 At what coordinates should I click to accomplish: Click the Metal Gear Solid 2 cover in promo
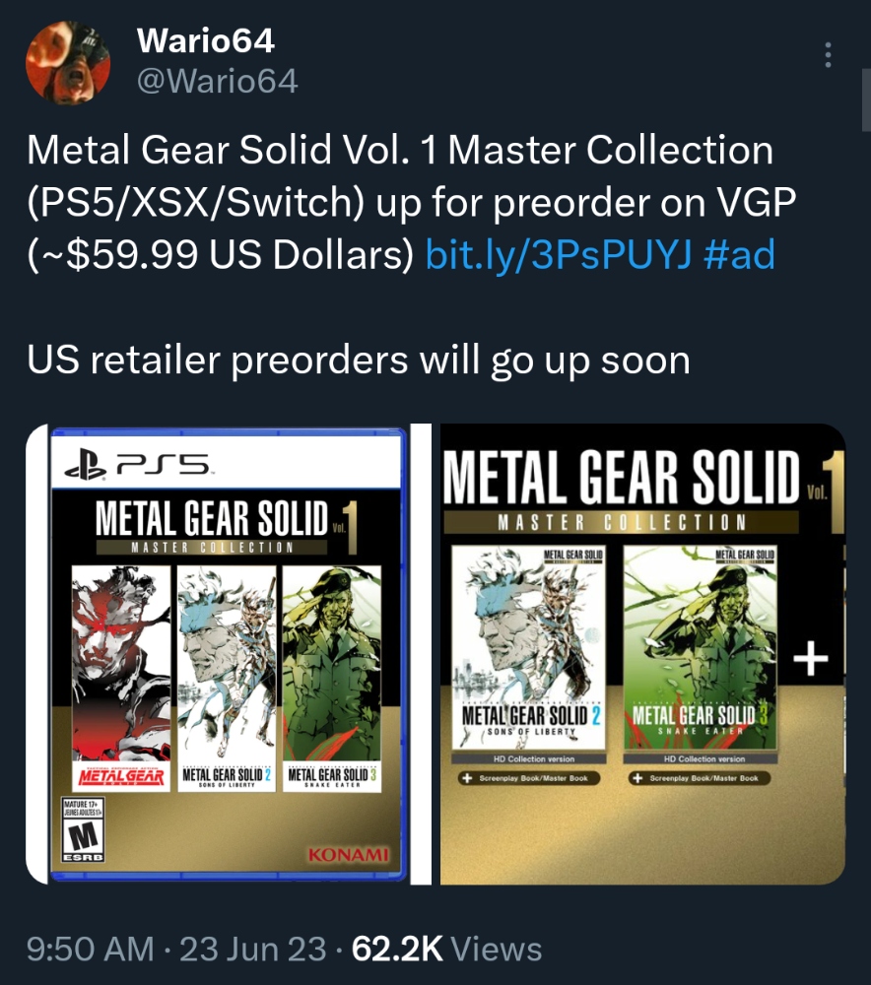click(528, 647)
